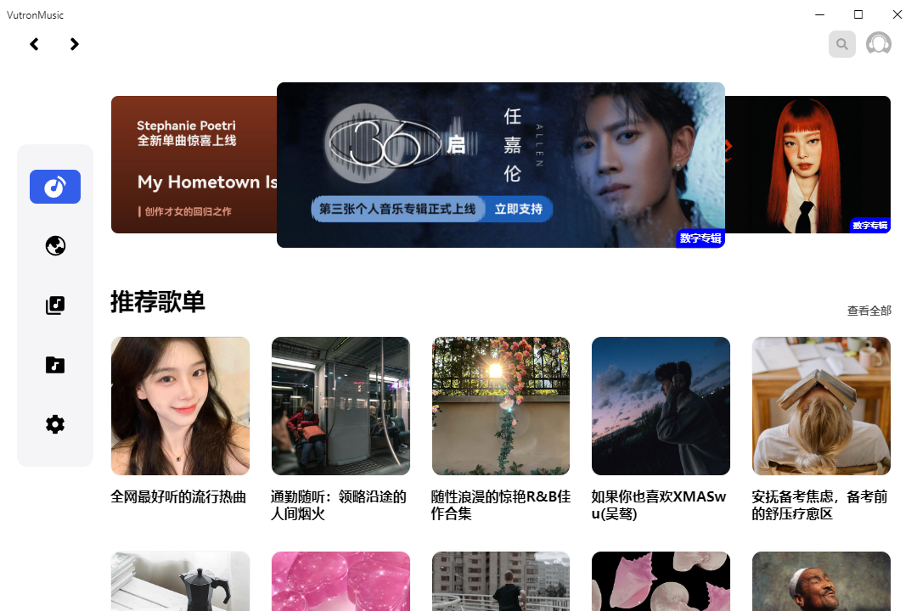The width and height of the screenshot is (917, 611).
Task: Navigate back with the left arrow icon
Action: point(34,43)
